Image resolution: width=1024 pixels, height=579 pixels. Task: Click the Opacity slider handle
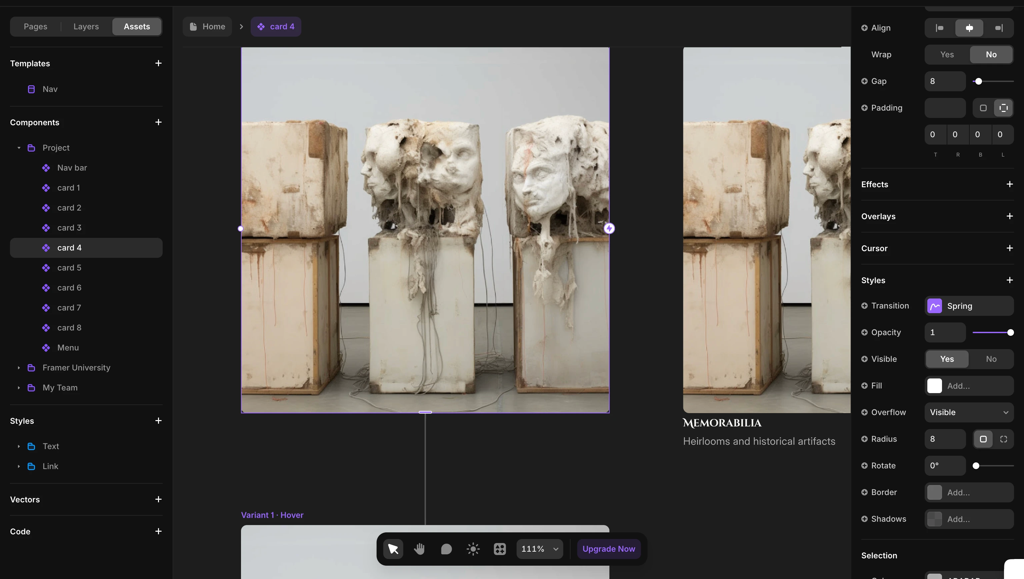click(1010, 332)
